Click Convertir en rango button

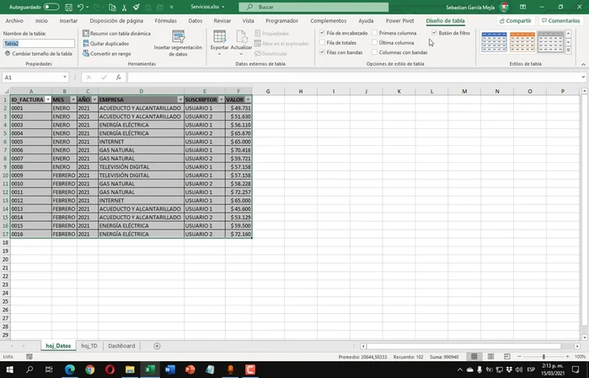[x=110, y=53]
